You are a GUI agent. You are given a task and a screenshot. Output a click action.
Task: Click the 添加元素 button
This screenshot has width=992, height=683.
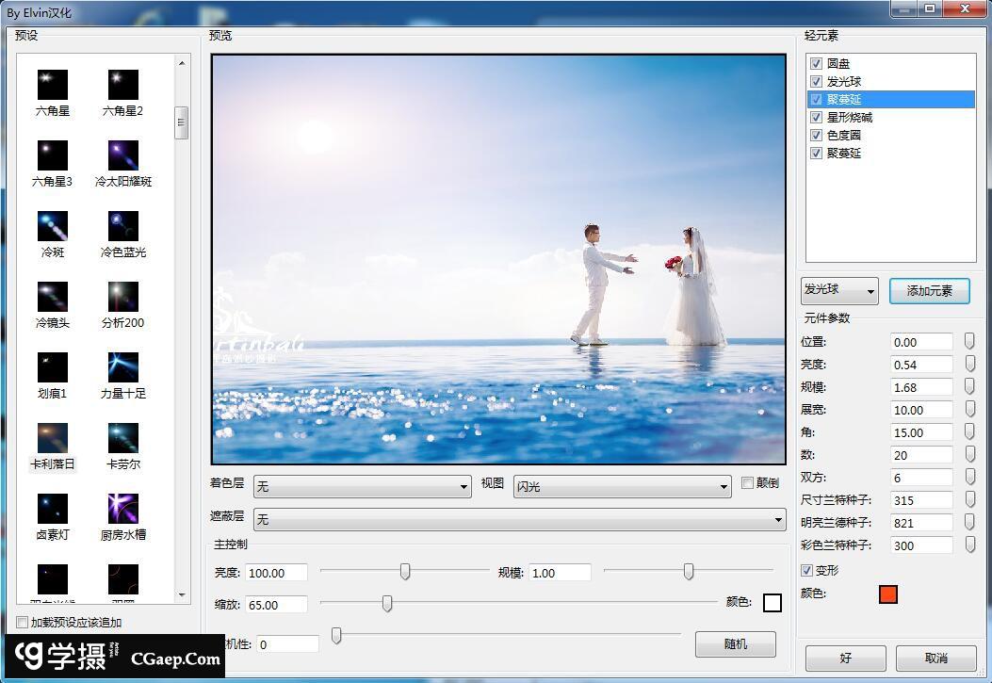coord(929,291)
